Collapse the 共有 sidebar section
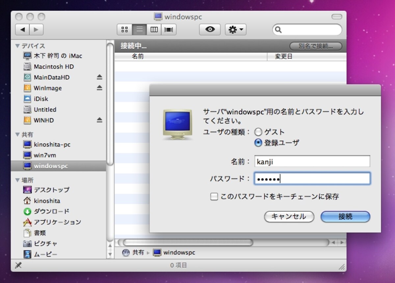Screen dimensions: 395x283 tap(18, 135)
